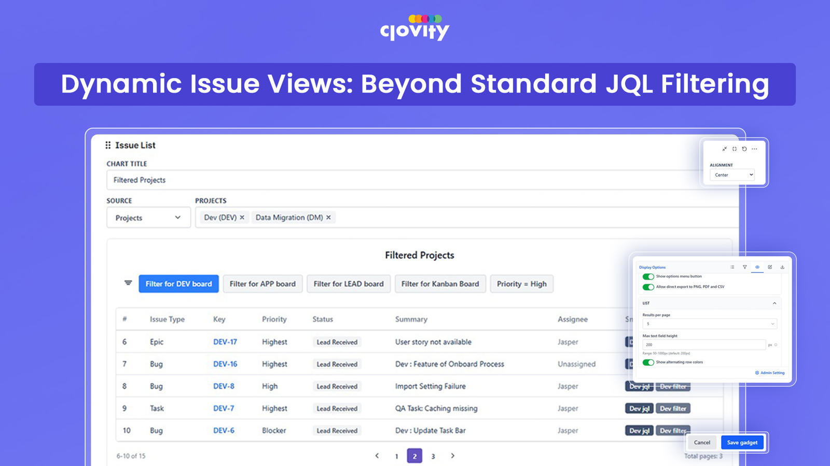
Task: Click summary 'Dev : Update Task Bar'
Action: point(431,431)
